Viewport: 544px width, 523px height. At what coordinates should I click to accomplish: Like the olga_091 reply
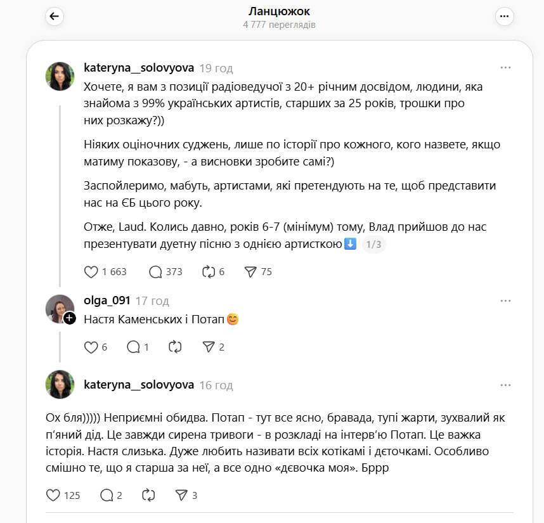tap(92, 347)
